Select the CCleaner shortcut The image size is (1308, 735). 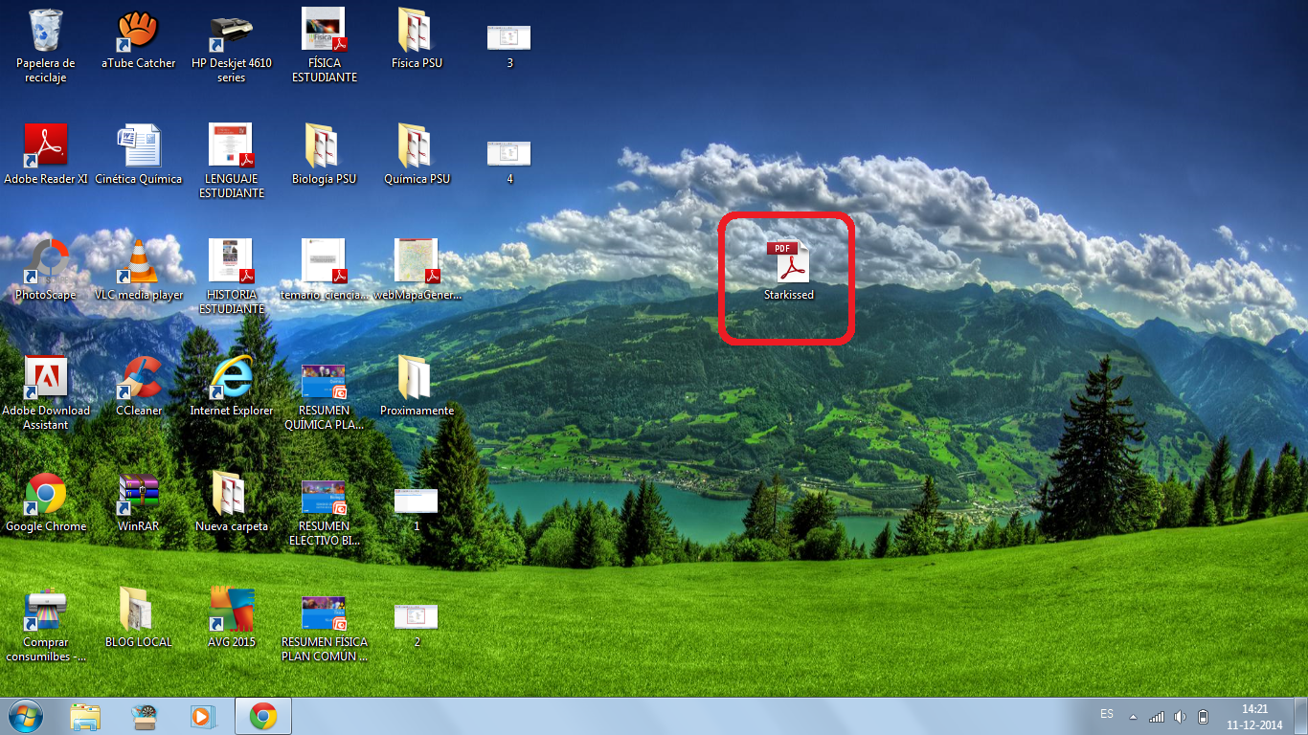coord(138,387)
